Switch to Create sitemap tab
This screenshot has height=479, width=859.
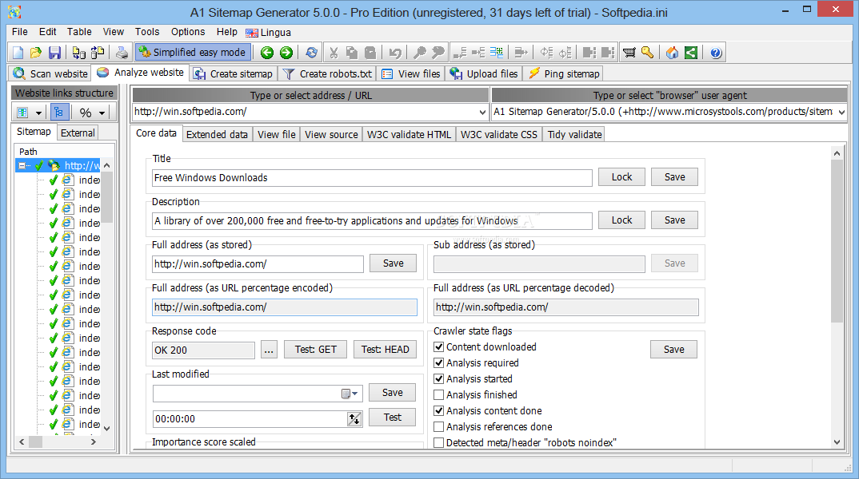234,73
